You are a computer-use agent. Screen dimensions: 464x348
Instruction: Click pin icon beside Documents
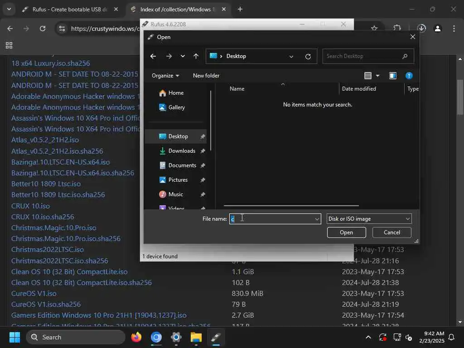click(x=203, y=165)
